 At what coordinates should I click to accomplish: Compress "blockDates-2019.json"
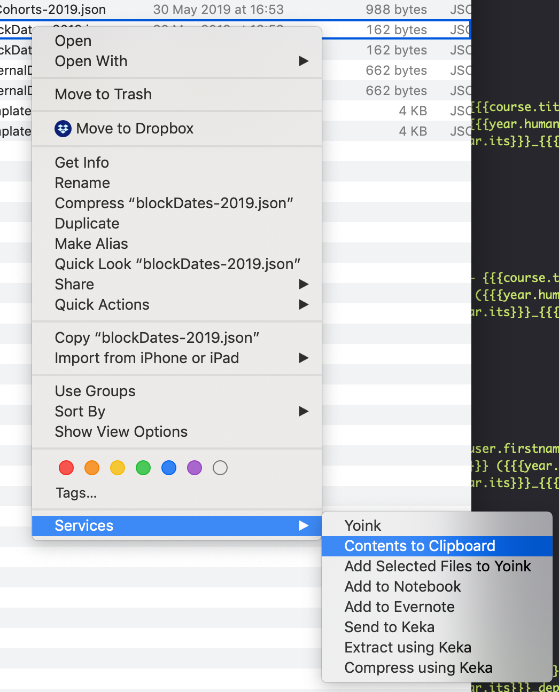177,203
